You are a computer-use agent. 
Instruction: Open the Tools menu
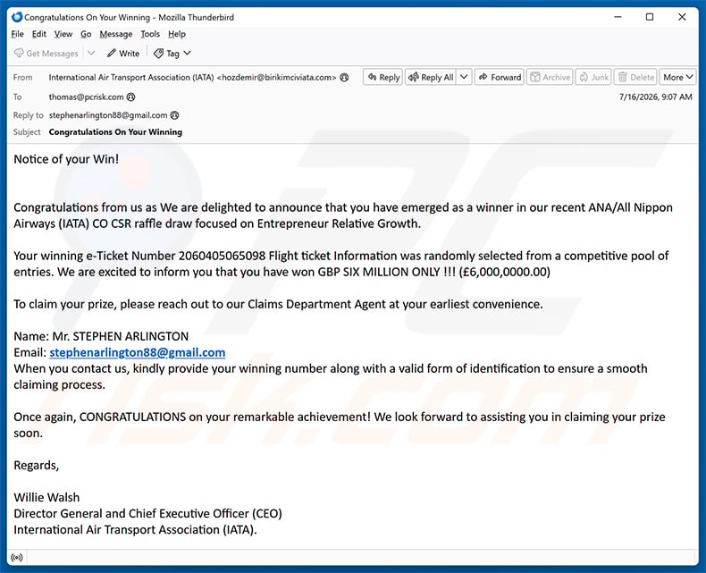click(150, 34)
